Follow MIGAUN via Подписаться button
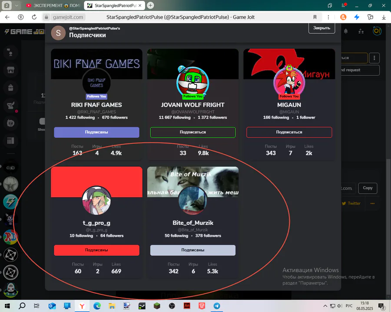 289,132
